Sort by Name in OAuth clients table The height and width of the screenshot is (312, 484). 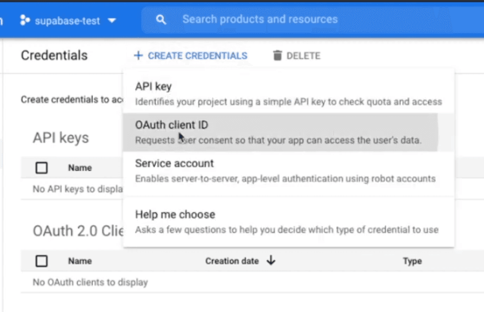(x=80, y=261)
